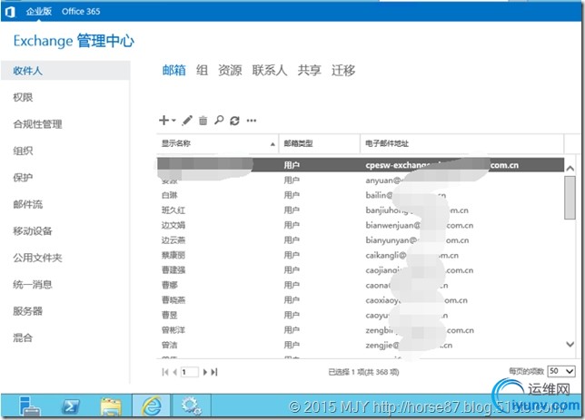The image size is (585, 420).
Task: Select the 曹娜 mailbox row
Action: [x=361, y=285]
